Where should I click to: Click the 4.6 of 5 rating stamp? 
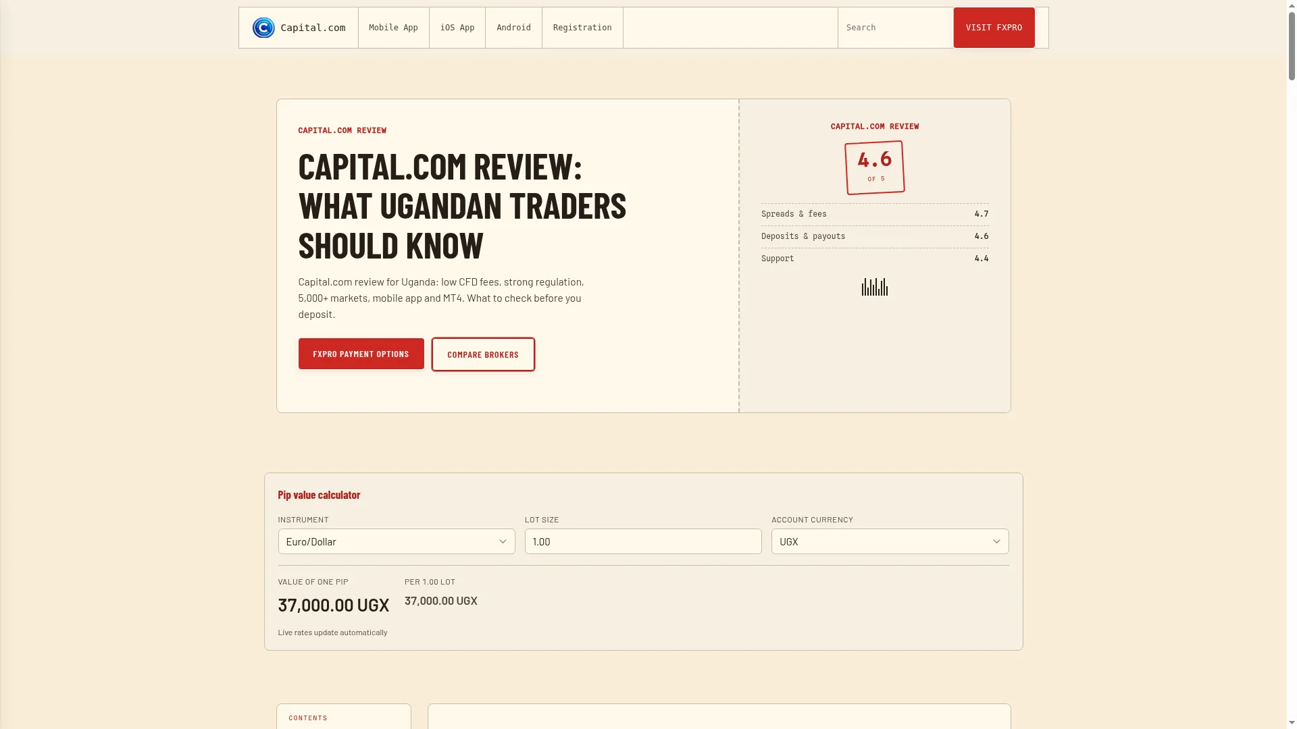(x=875, y=167)
